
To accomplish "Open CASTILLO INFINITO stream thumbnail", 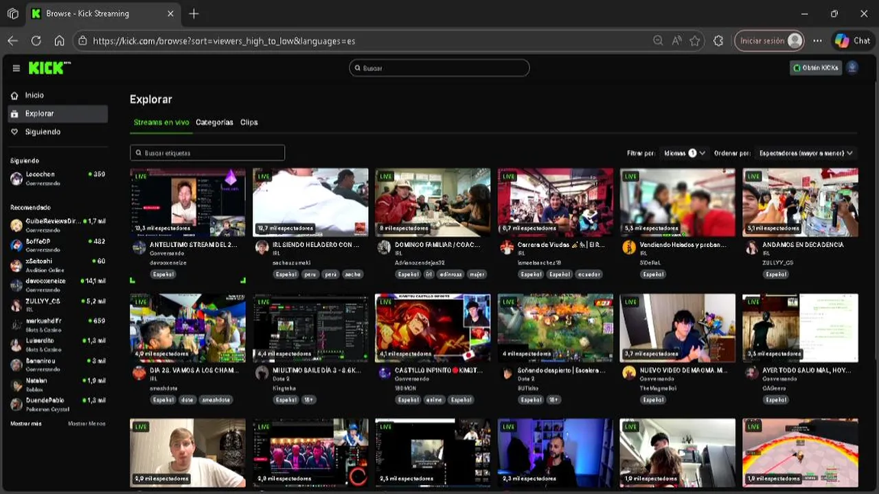I will point(433,328).
